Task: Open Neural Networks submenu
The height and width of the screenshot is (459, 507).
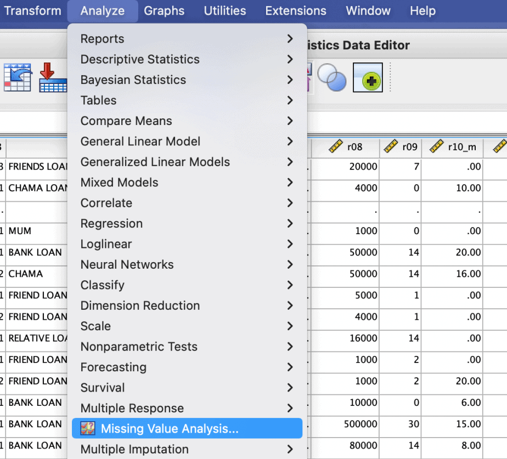Action: [187, 264]
